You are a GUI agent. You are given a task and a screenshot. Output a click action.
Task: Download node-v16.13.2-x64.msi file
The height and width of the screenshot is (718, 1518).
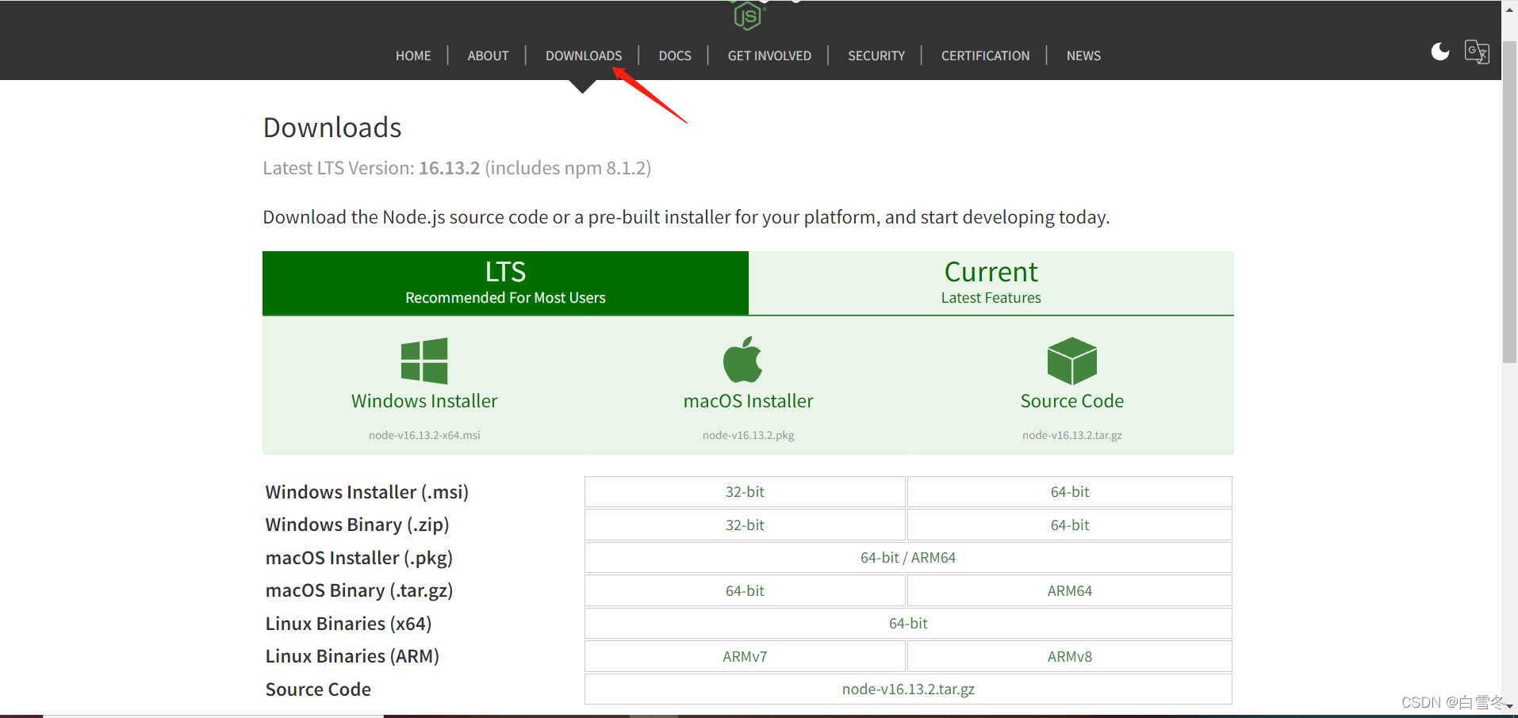coord(424,435)
